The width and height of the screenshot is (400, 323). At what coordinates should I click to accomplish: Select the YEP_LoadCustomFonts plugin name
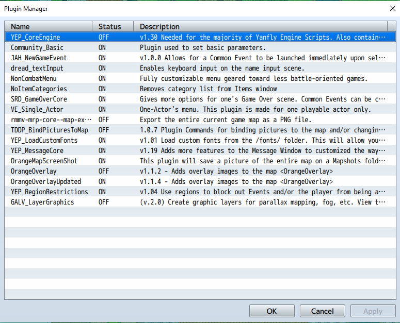tap(44, 140)
